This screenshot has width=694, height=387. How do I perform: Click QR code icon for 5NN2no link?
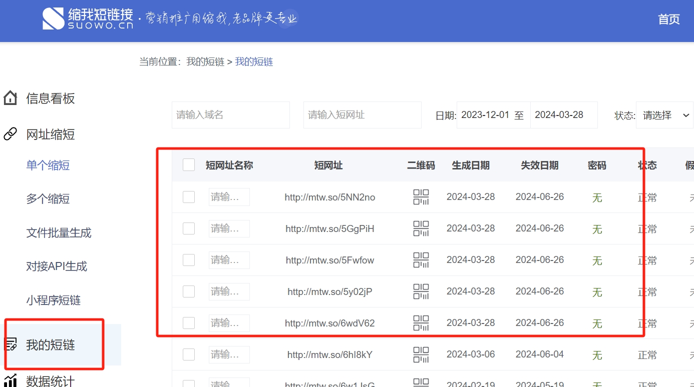421,197
